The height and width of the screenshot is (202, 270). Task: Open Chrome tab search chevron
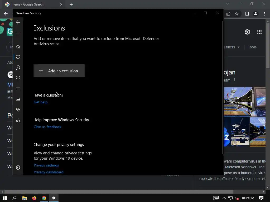click(x=228, y=4)
